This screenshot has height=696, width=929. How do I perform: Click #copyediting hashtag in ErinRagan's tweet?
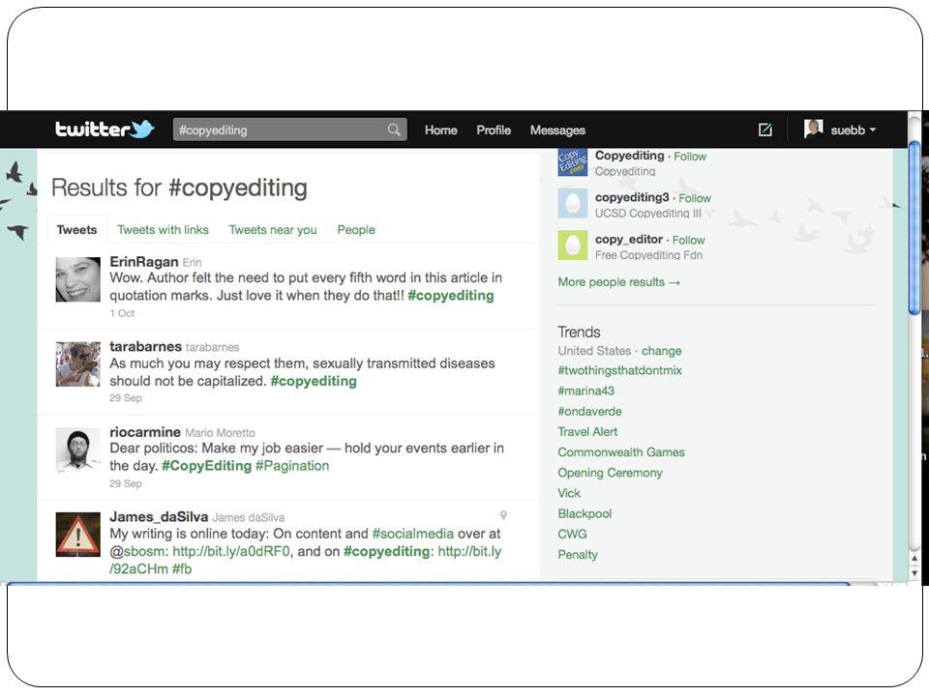[x=451, y=296]
